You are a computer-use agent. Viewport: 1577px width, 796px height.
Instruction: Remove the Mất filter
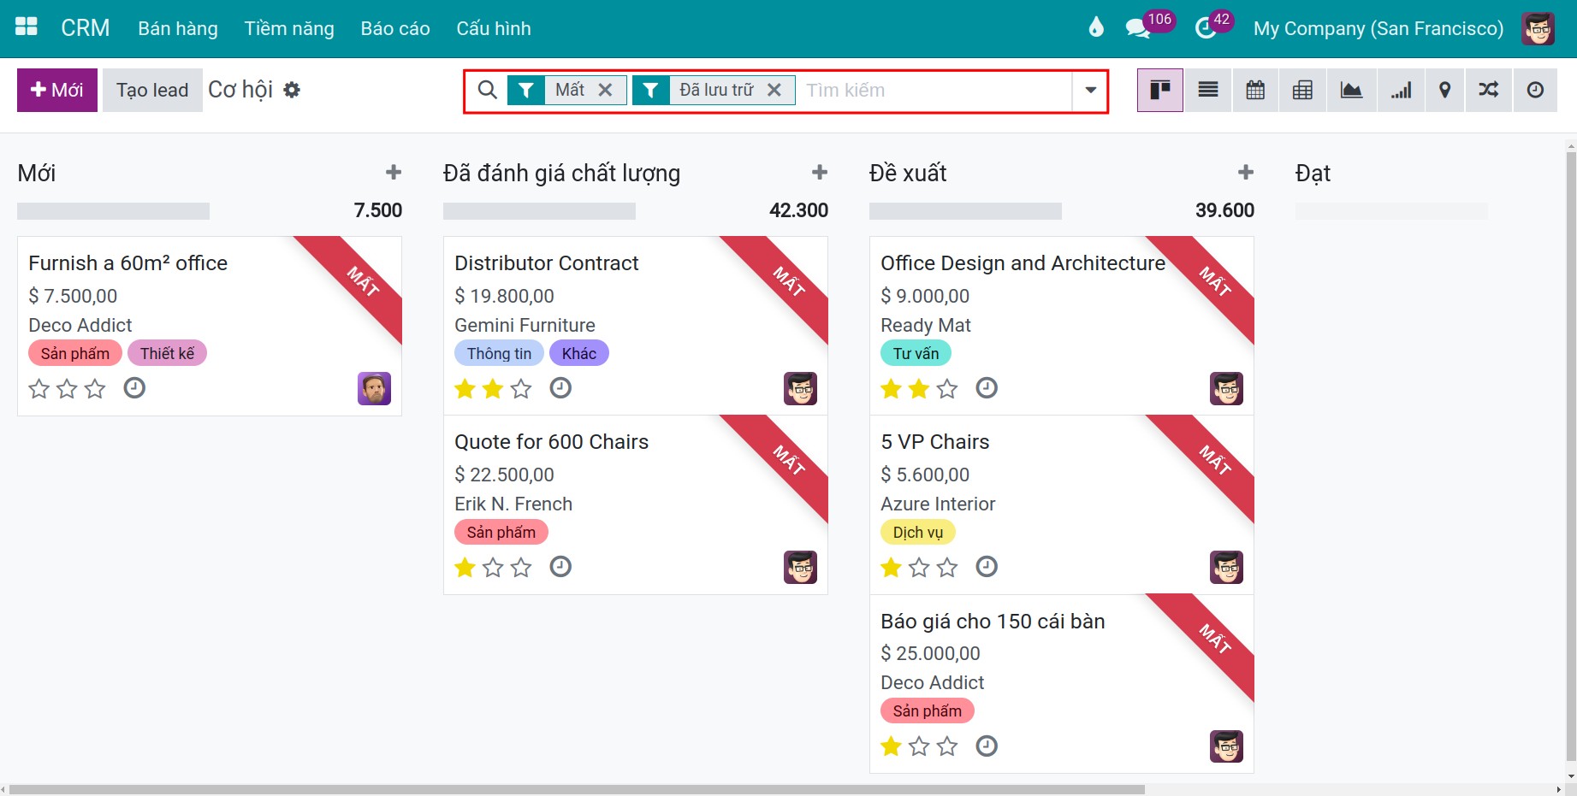point(605,90)
